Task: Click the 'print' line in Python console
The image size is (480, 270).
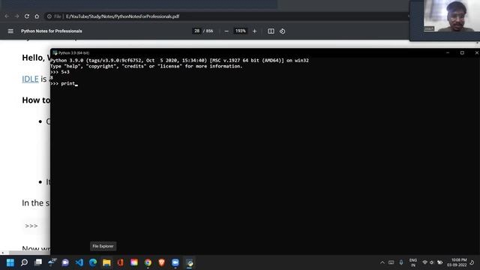Action: (x=64, y=83)
